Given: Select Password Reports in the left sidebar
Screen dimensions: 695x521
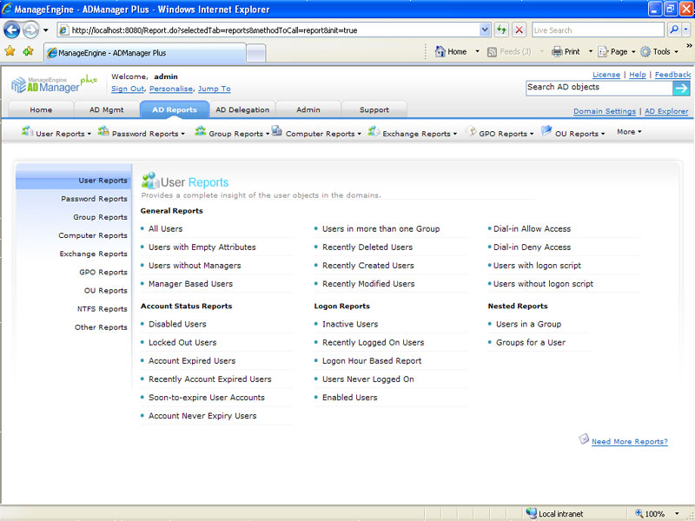Looking at the screenshot, I should [94, 199].
